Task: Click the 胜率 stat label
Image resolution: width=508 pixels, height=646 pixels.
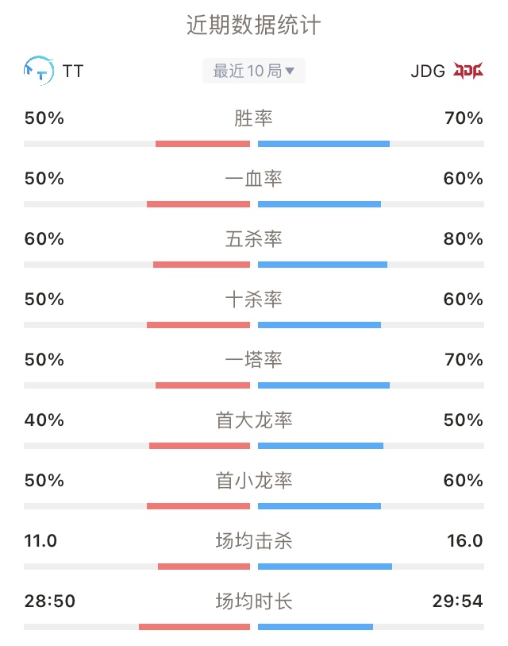Action: 253,118
